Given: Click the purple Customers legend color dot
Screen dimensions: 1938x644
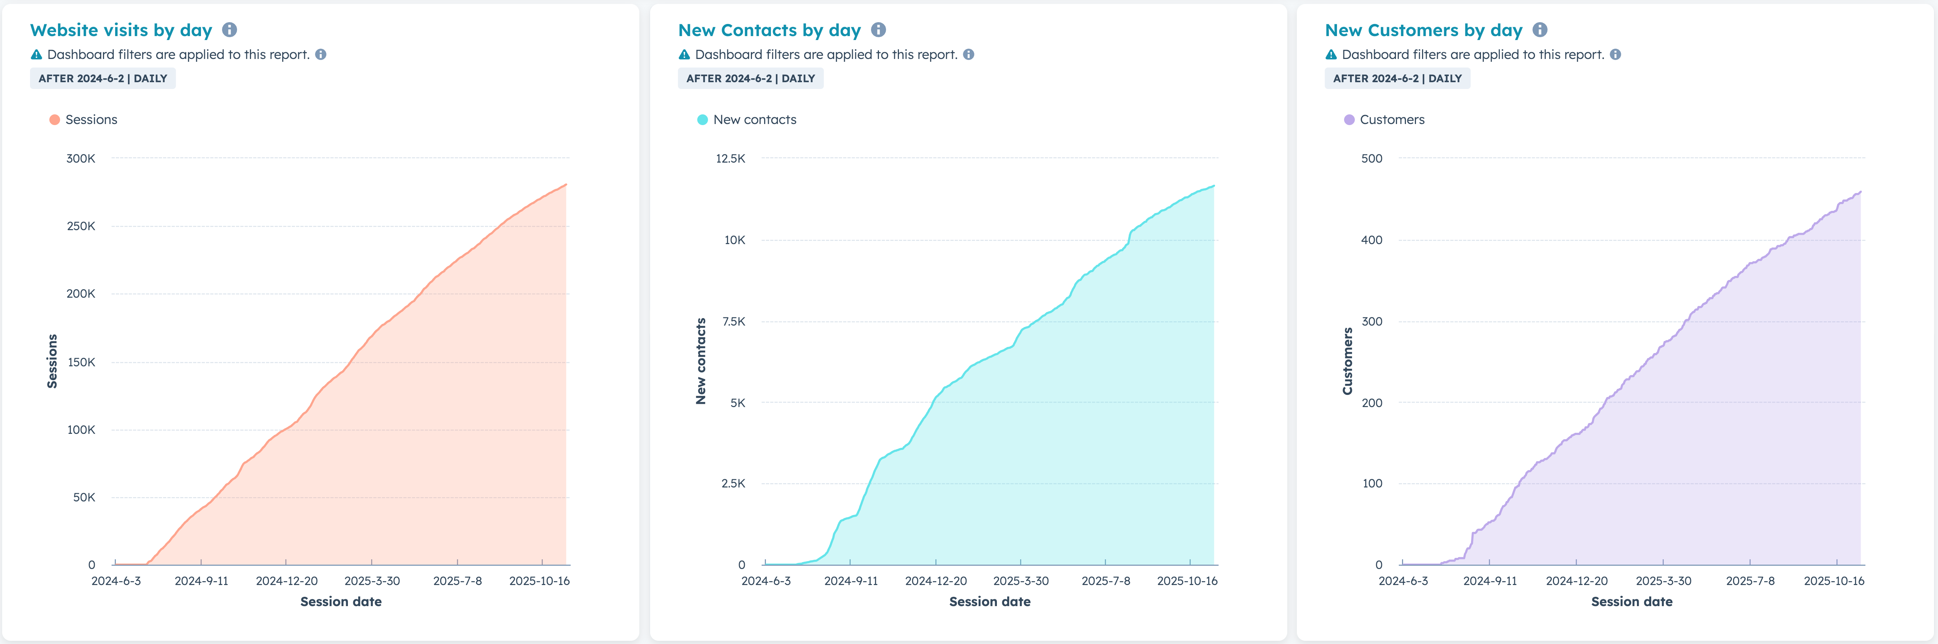Looking at the screenshot, I should pos(1349,120).
